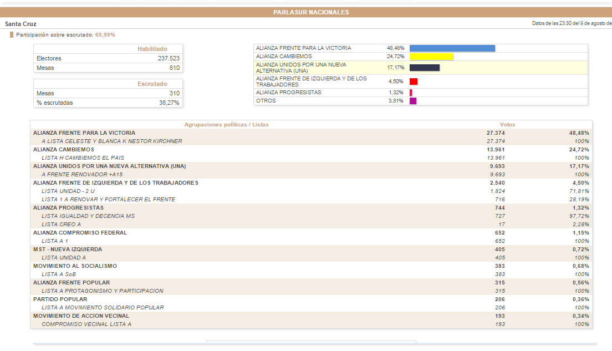Select ALIANZA PROGRESISTAS in chart legend

(288, 93)
